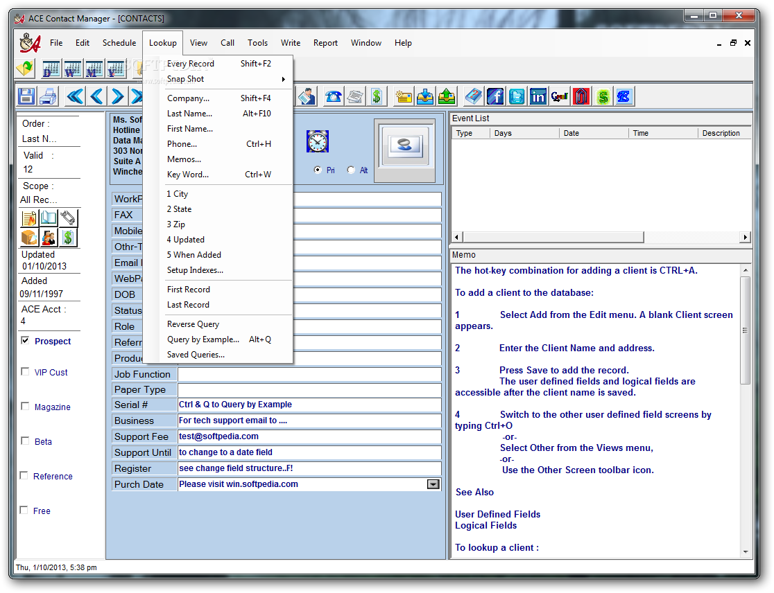The width and height of the screenshot is (774, 593).
Task: Check the Free checkbox
Action: [24, 510]
